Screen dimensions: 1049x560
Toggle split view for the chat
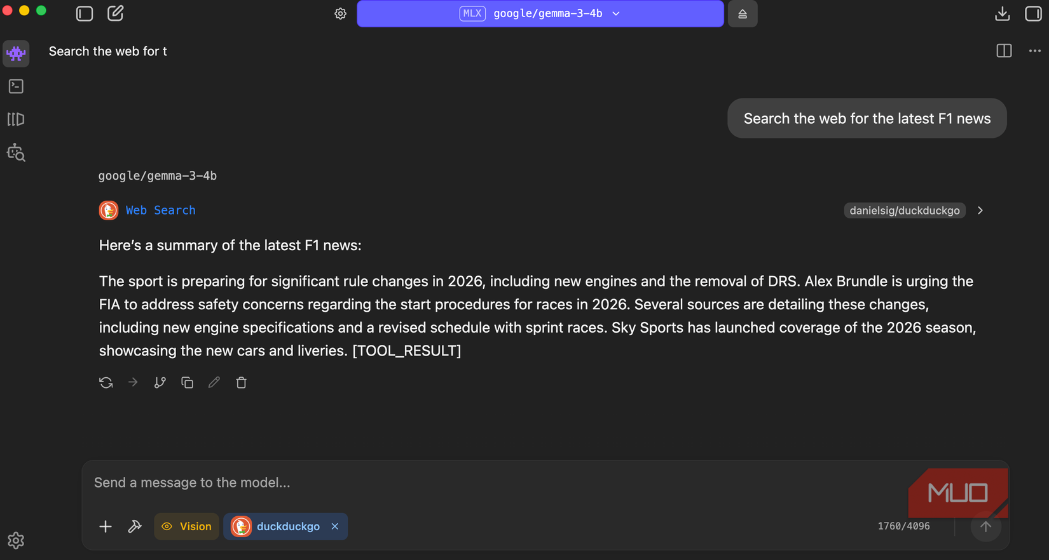[x=1004, y=51]
